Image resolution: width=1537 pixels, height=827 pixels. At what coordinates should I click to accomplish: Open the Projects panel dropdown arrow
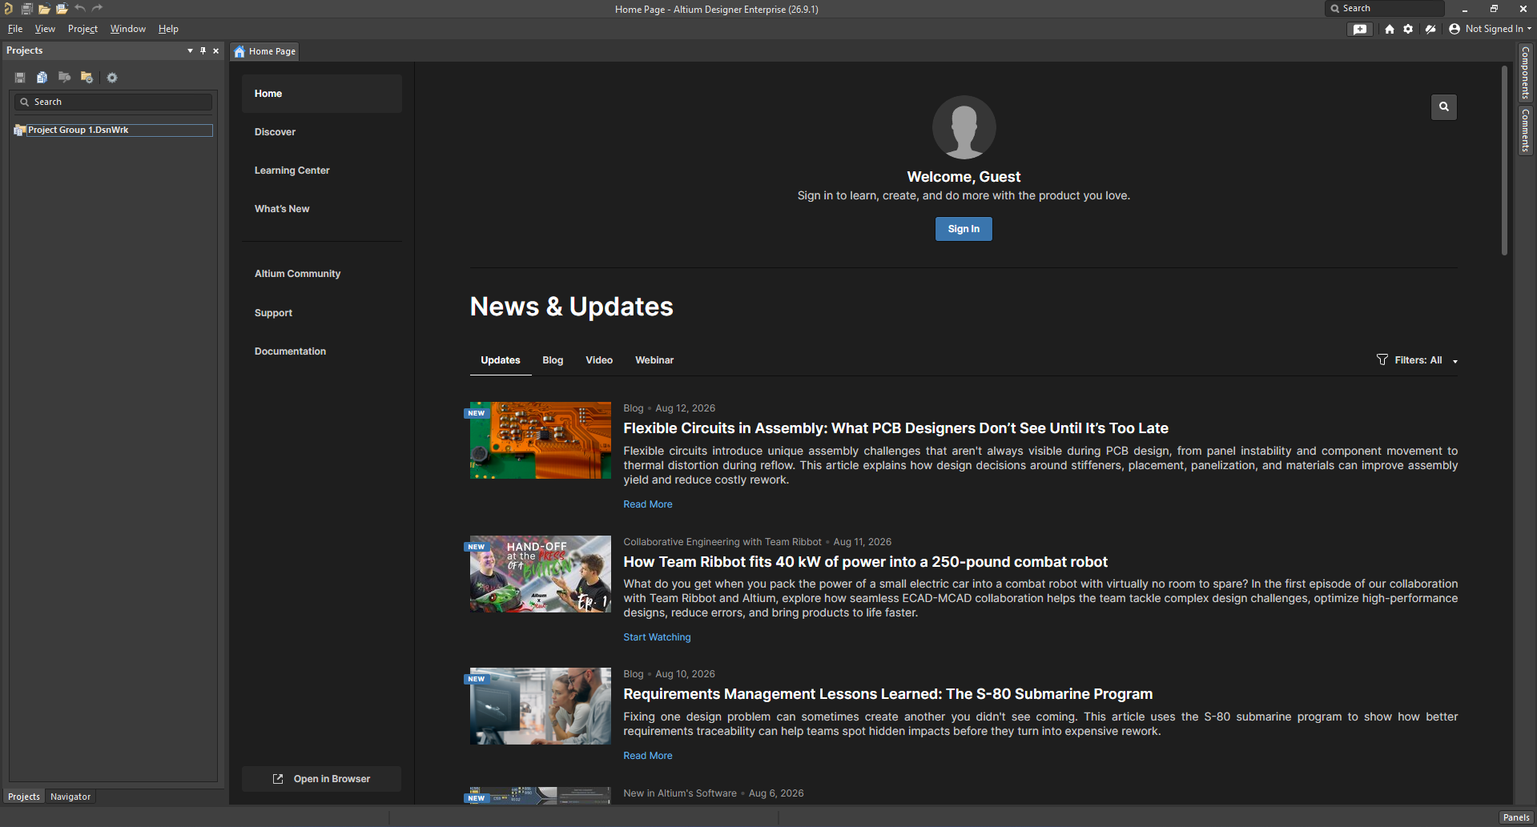(x=190, y=50)
